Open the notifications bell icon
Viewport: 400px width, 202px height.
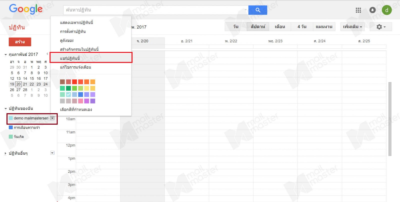click(x=372, y=10)
